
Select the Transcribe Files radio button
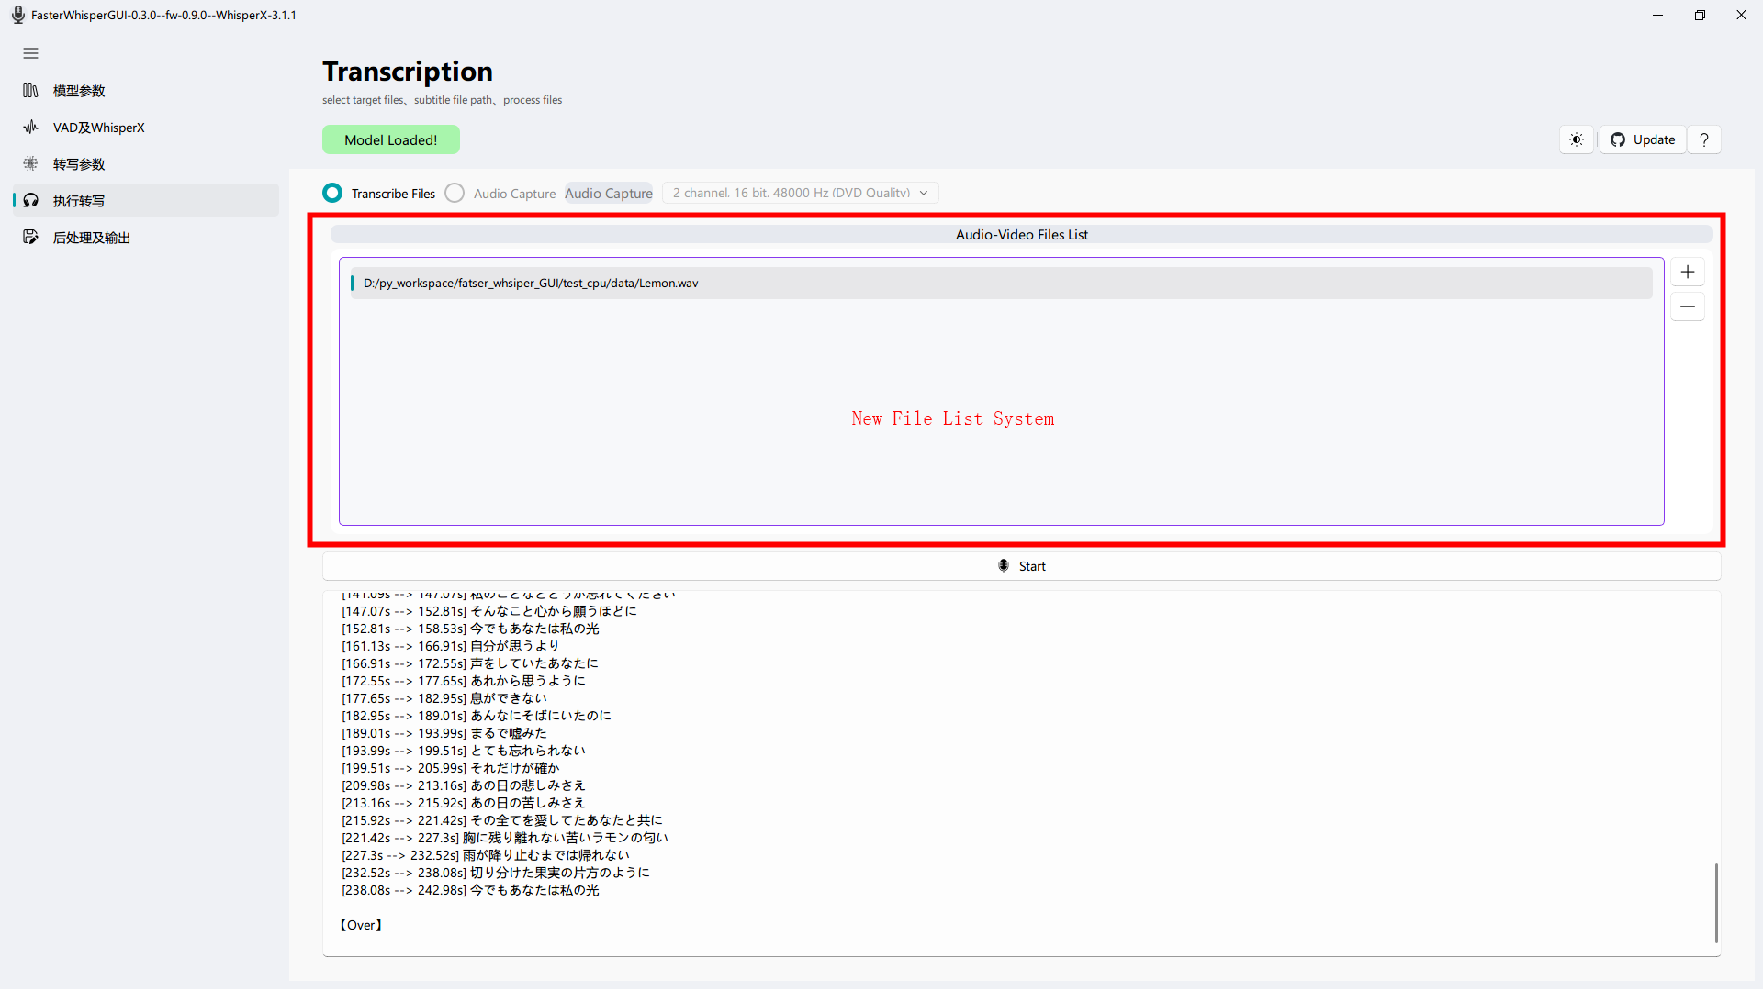pyautogui.click(x=334, y=191)
